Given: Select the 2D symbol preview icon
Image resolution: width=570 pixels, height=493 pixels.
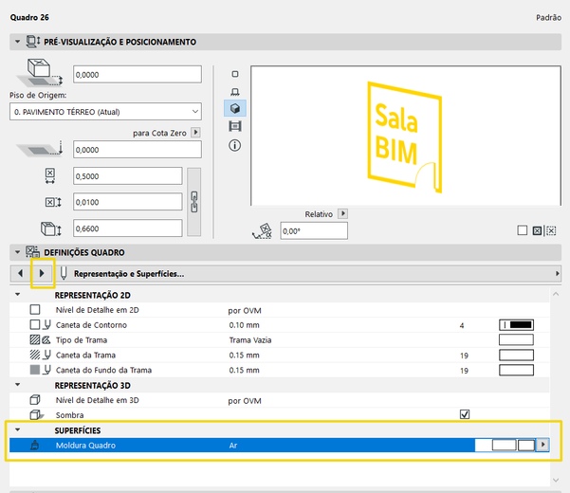Looking at the screenshot, I should click(235, 73).
